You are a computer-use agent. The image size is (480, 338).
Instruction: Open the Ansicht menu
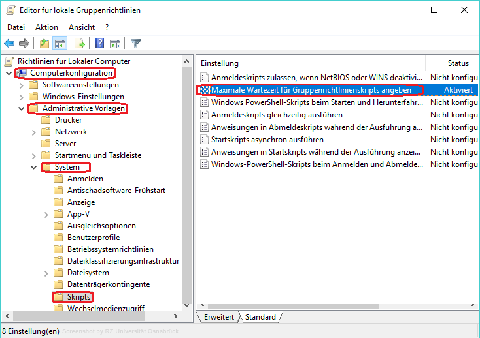tap(82, 27)
